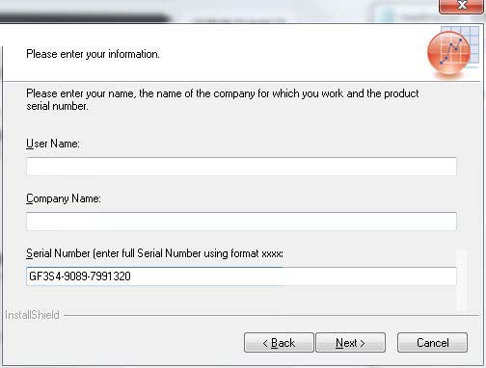Close the installer with the red X

[x=462, y=6]
